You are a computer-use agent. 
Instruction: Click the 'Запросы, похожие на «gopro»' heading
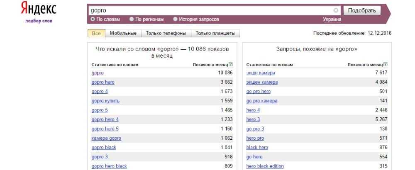pyautogui.click(x=317, y=49)
